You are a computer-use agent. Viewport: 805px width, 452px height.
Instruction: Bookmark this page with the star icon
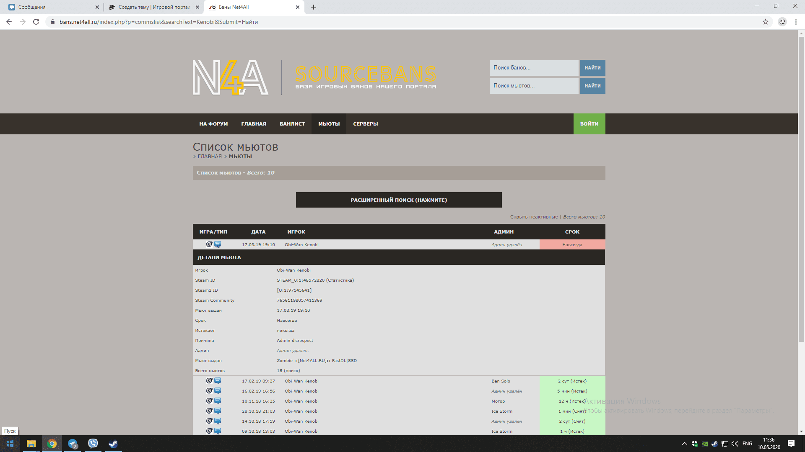pos(766,22)
